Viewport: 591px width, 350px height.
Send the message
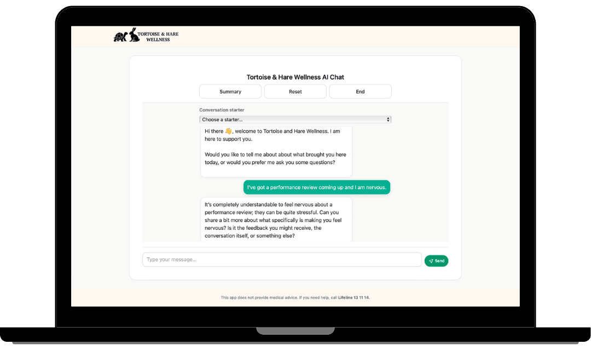[x=436, y=261]
